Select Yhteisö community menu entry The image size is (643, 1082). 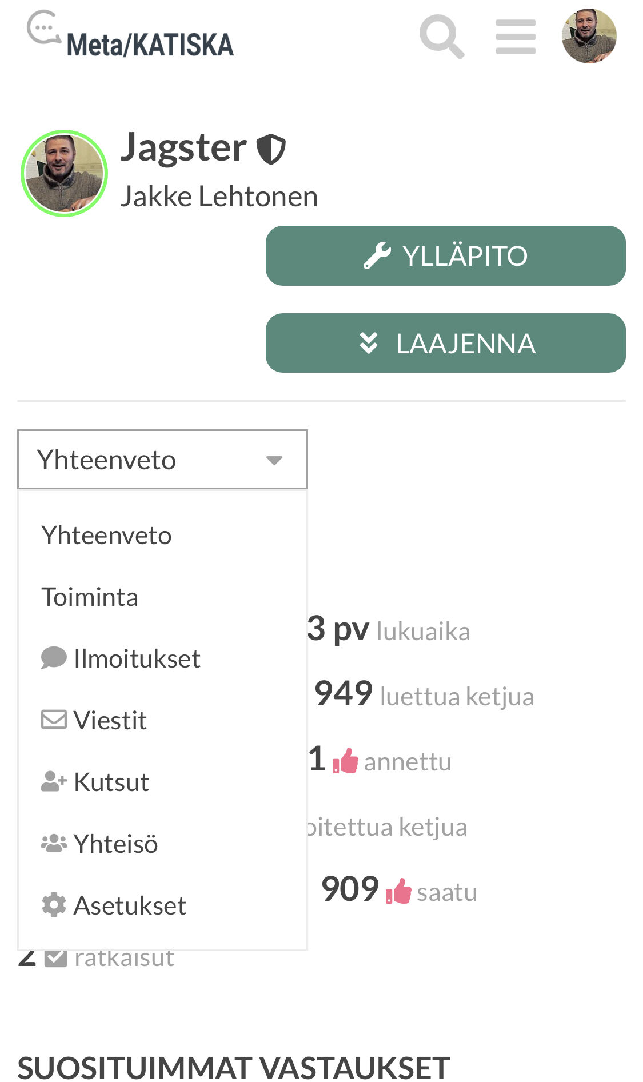115,844
